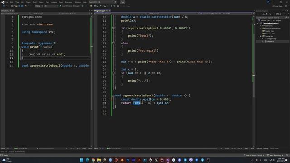Select the Header Files folder

(x=269, y=31)
